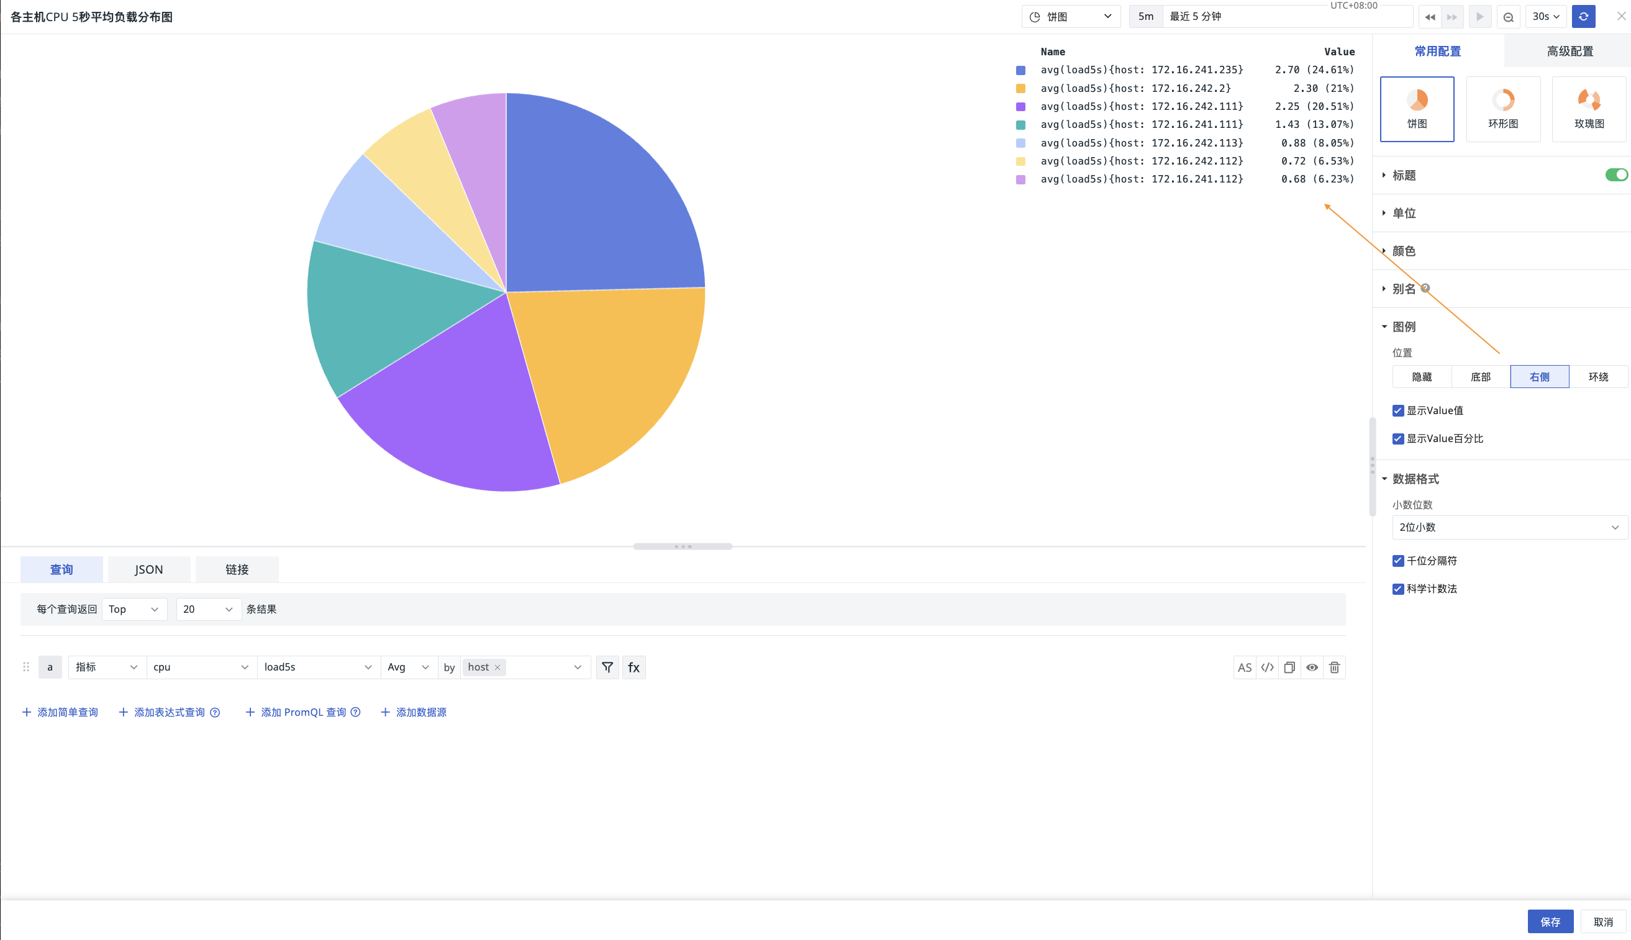
Task: Uncheck the 显示Value百分比 checkbox
Action: [1398, 439]
